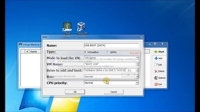Image resolution: width=200 pixels, height=112 pixels.
Task: Click the red X Delete icon
Action: [156, 71]
